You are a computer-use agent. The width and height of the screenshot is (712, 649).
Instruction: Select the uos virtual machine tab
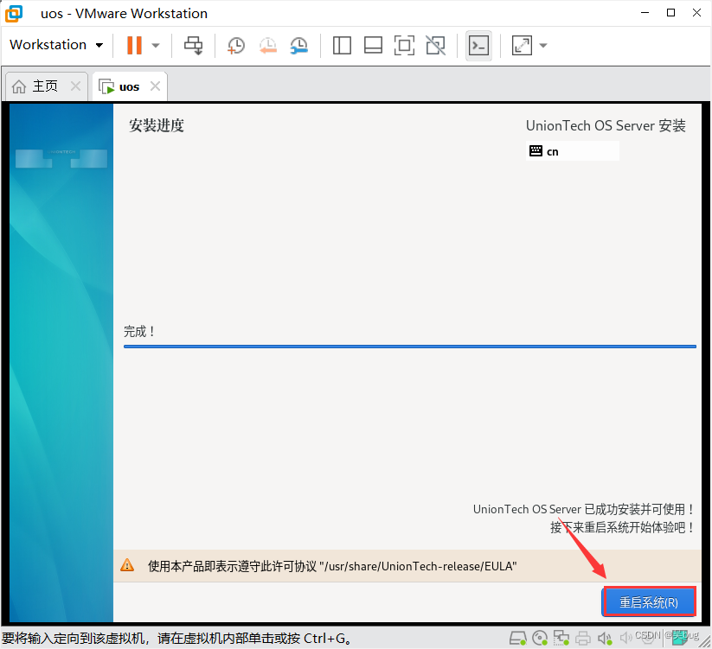(127, 86)
